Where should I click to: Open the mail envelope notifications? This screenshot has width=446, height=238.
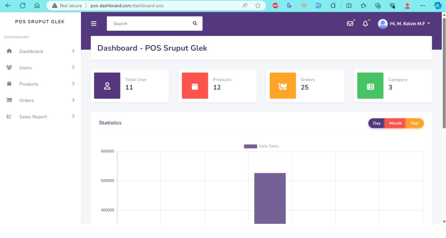(350, 24)
